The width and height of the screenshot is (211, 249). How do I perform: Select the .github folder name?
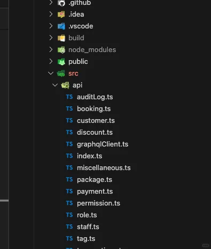[x=80, y=3]
